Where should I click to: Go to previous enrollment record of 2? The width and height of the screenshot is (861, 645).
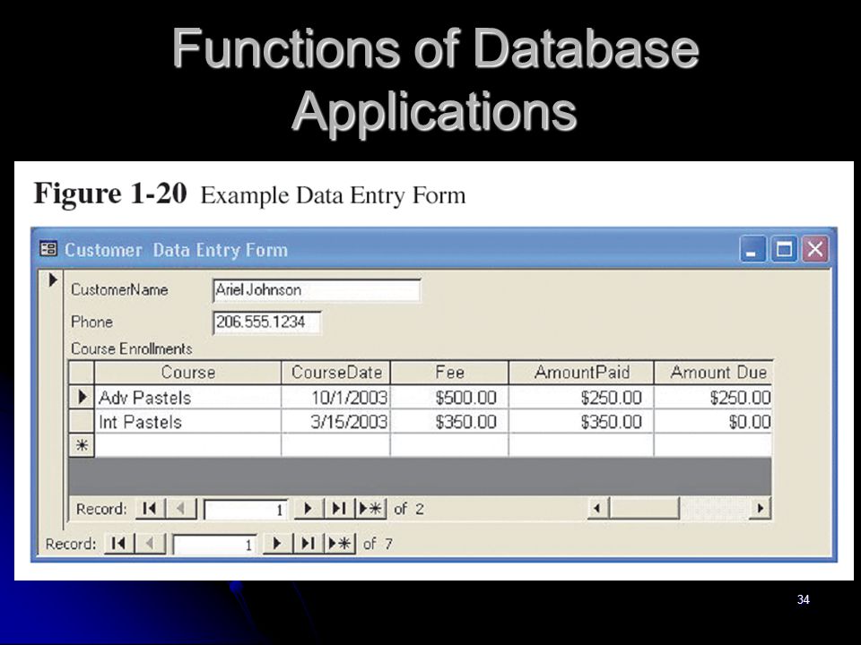tap(180, 509)
